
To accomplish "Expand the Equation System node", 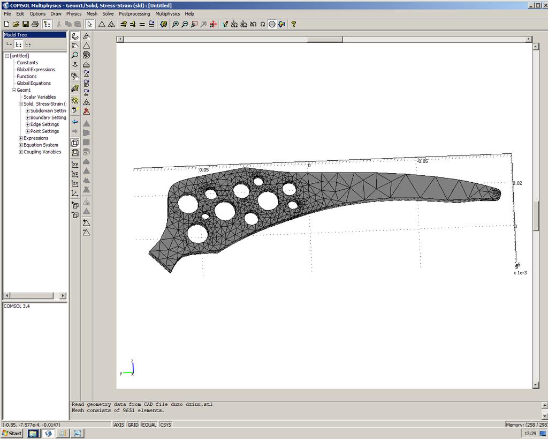I will coord(21,145).
